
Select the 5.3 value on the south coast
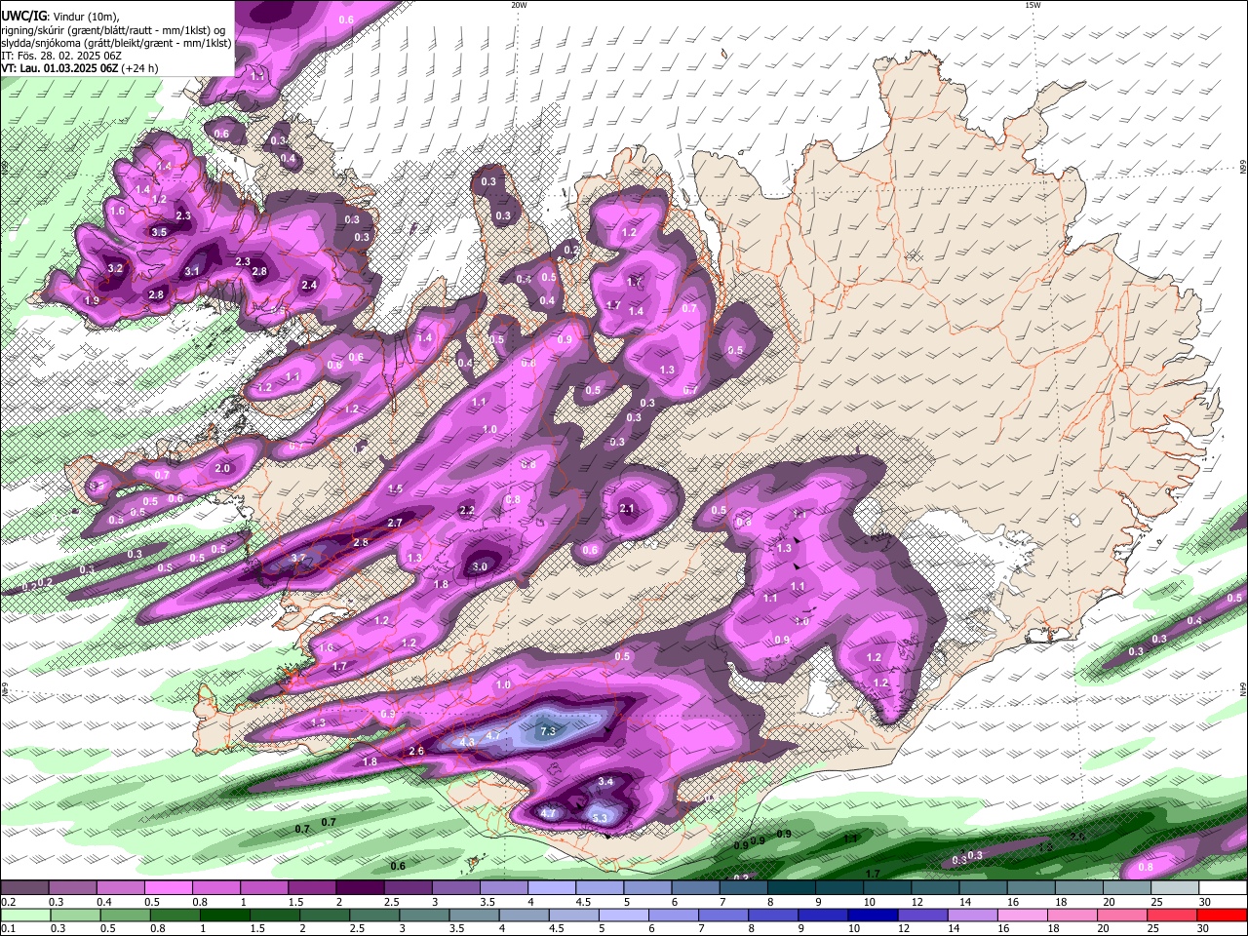[x=600, y=818]
